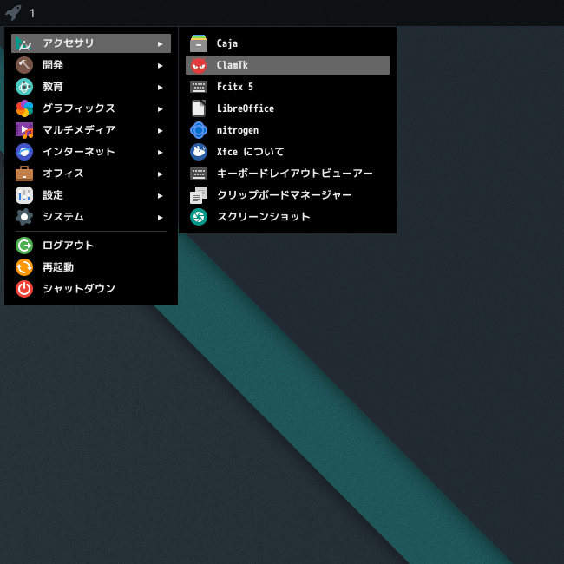The image size is (564, 564).
Task: Launch LibreOffice from the submenu
Action: pyautogui.click(x=287, y=108)
